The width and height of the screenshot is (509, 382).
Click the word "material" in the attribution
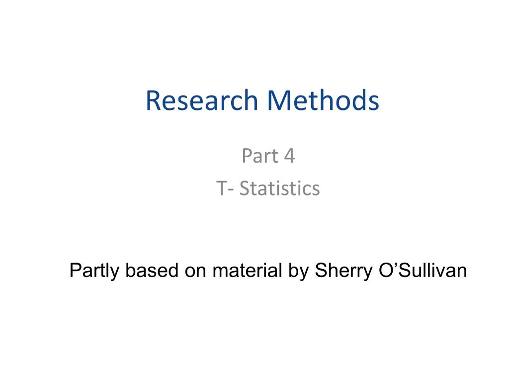247,270
